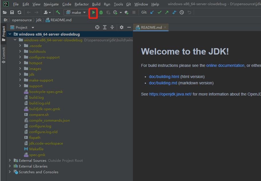Toggle the Commit side tool window
The height and width of the screenshot is (181, 261).
4,55
